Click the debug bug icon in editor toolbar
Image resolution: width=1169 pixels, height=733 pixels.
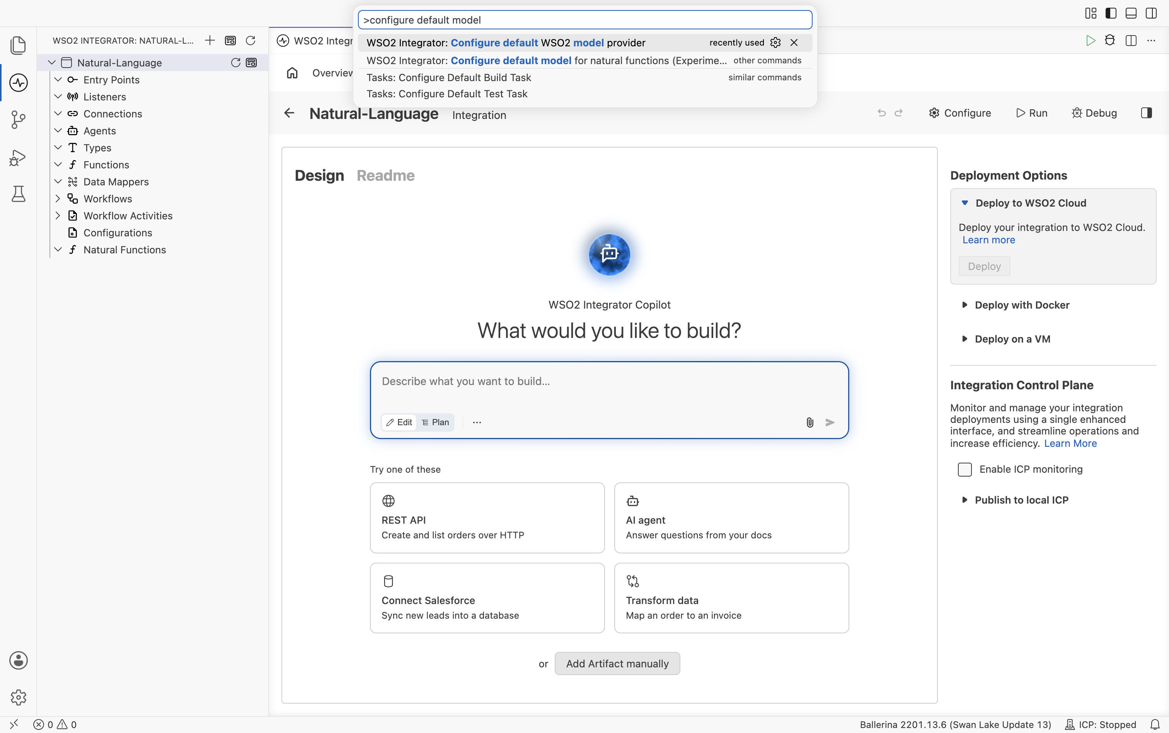pyautogui.click(x=1110, y=40)
